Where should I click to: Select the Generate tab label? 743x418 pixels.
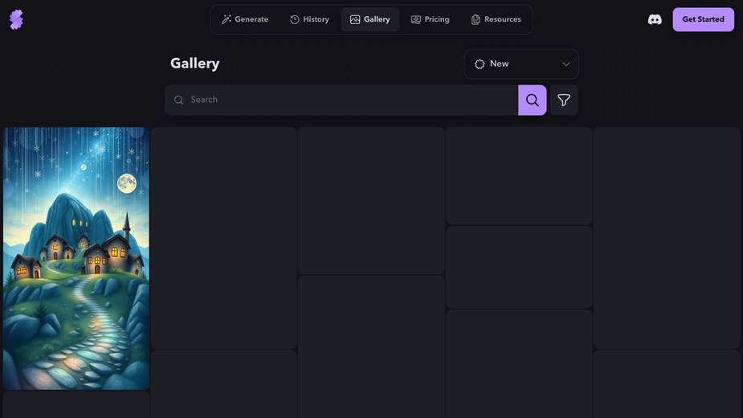coord(251,19)
